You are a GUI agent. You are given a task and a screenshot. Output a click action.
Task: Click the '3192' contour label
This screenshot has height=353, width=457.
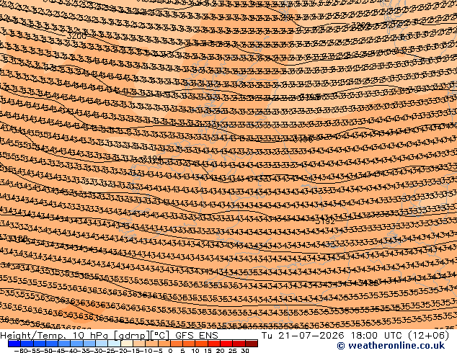pyautogui.click(x=325, y=222)
